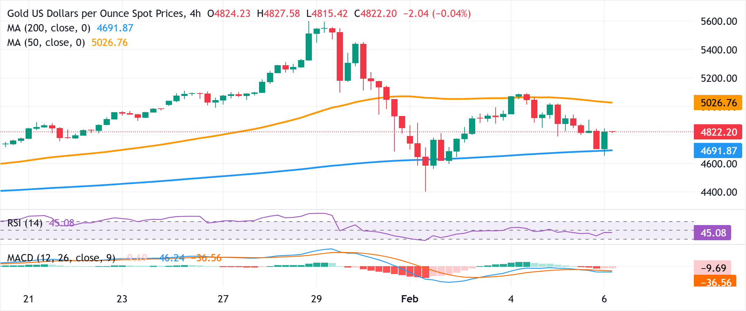The height and width of the screenshot is (311, 746).
Task: Click the blue 4691.87 price tag on the axis
Action: 718,150
